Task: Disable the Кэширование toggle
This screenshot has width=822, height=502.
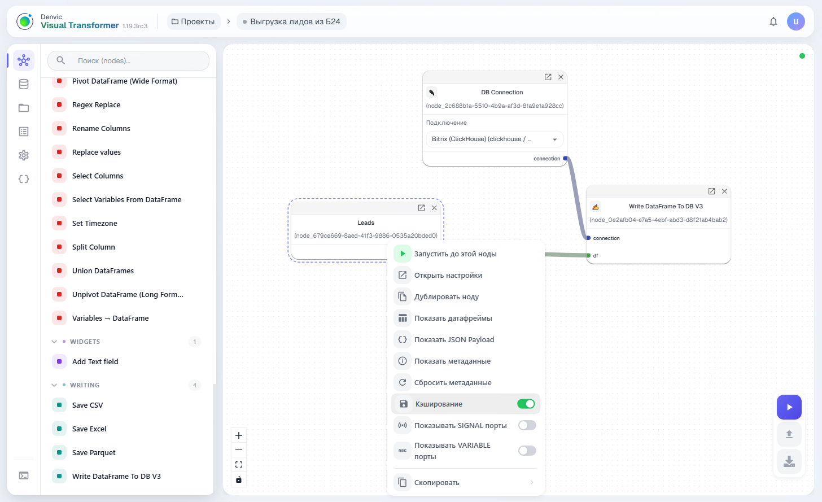Action: tap(526, 404)
